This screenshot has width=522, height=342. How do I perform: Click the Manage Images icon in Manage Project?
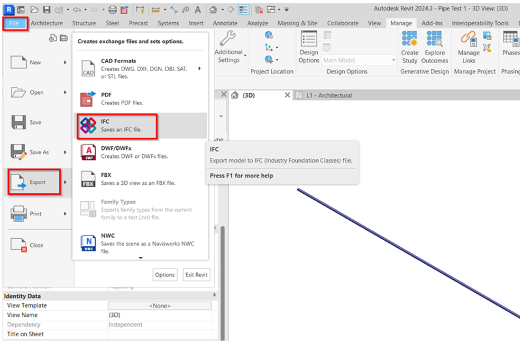[x=487, y=36]
